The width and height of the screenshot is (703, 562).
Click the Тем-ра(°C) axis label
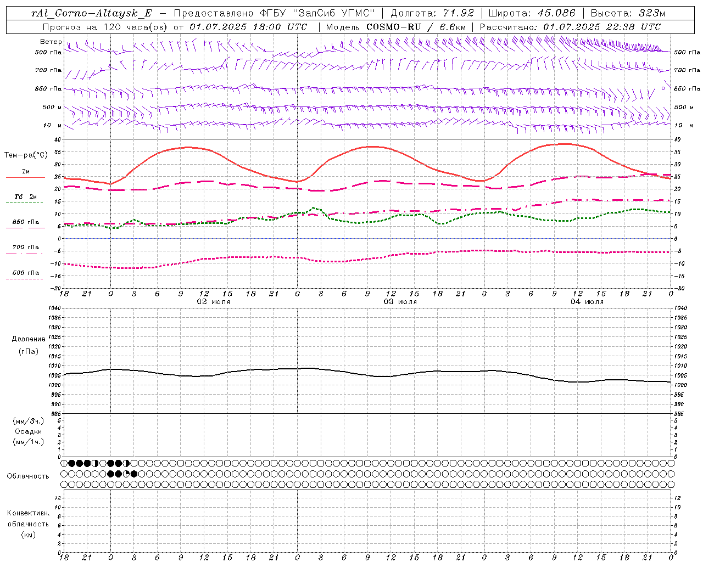[x=26, y=155]
